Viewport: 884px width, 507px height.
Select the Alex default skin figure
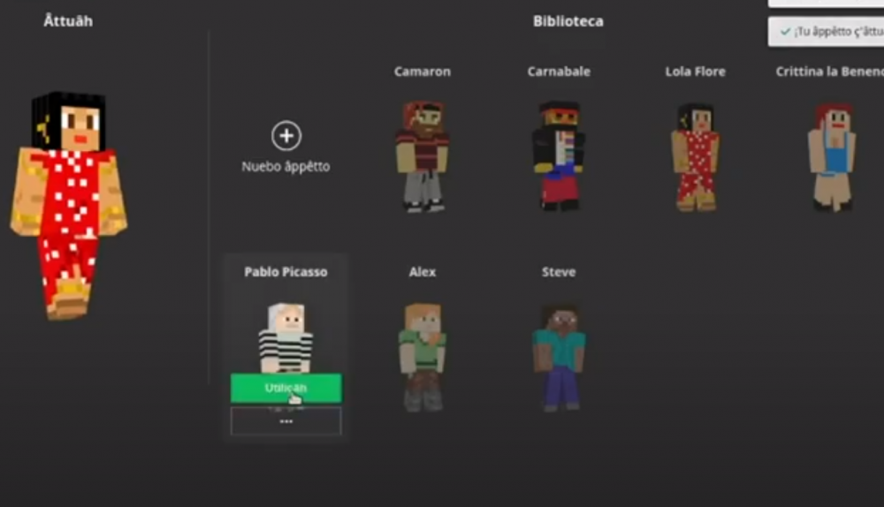[422, 356]
